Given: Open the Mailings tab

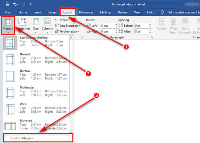Looking at the screenshot, I should click(x=106, y=12).
